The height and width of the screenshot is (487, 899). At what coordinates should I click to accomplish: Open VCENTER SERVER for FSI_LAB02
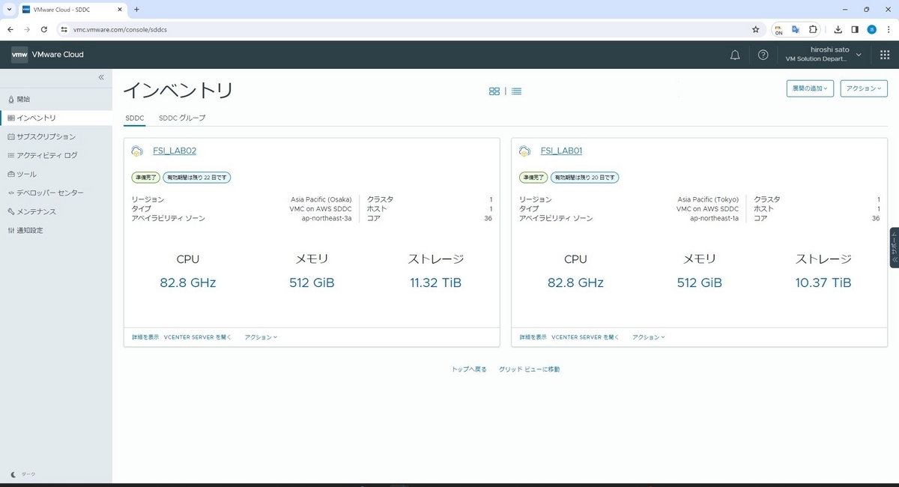click(x=198, y=337)
